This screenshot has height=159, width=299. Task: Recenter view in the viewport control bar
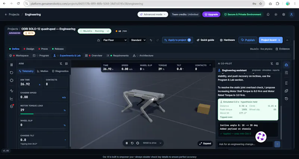[138, 143]
